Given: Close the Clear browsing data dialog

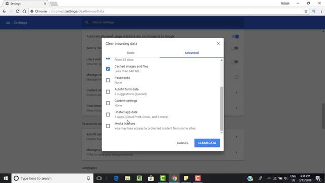Looking at the screenshot, I should tap(218, 43).
